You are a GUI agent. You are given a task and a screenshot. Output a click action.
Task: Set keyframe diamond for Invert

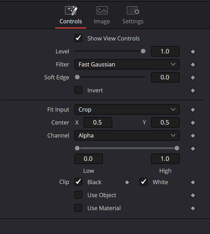point(193,91)
